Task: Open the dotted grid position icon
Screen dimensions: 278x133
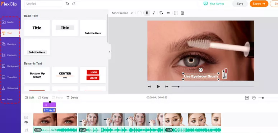Action: click(176, 13)
